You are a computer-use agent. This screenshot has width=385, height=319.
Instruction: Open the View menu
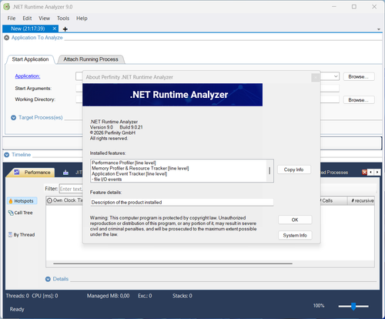tap(44, 18)
